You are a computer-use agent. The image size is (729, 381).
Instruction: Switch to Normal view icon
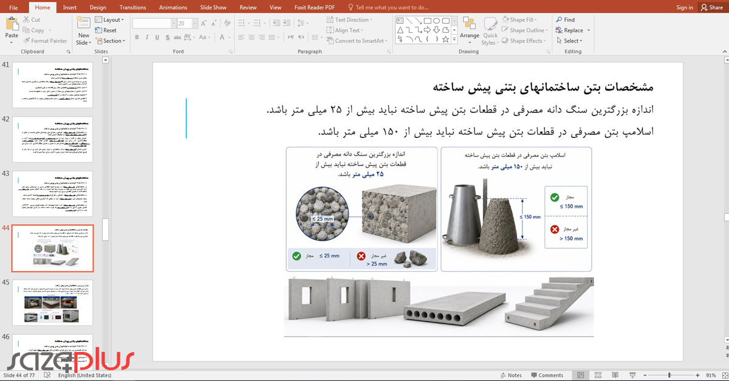pos(581,375)
